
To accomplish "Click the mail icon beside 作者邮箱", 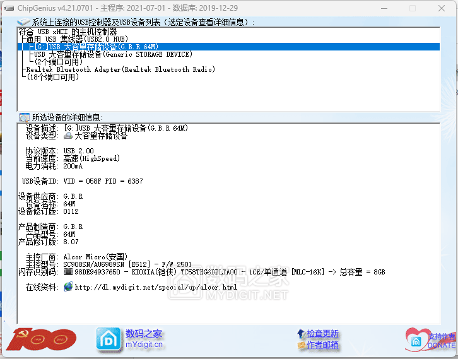I will coord(301,345).
